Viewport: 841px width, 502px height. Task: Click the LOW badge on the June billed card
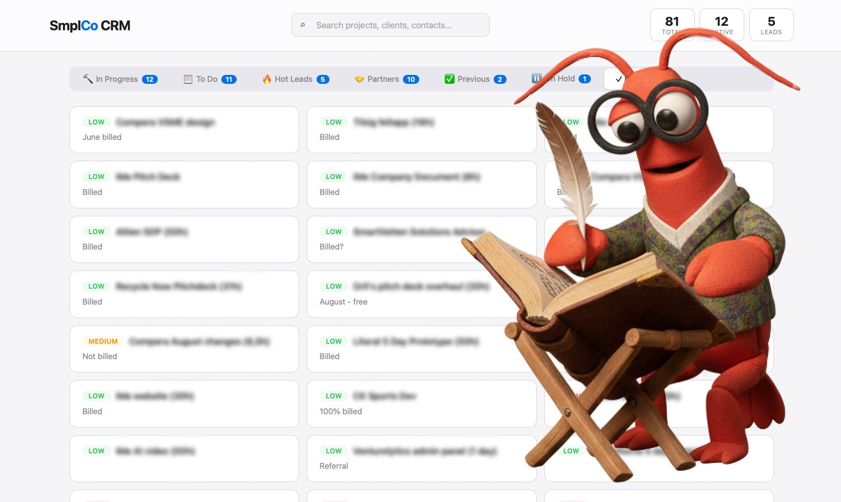[x=96, y=122]
